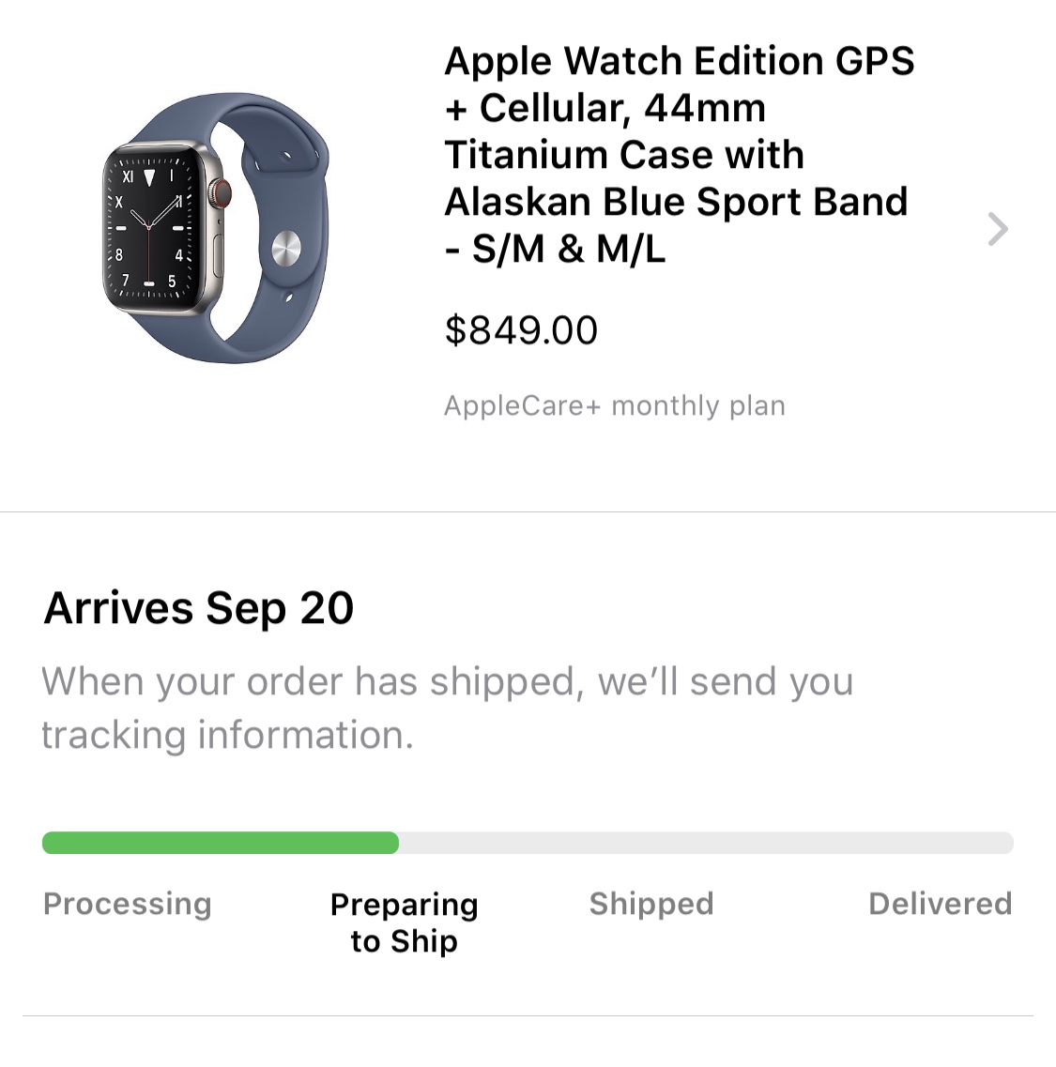Tap the red digital crown on the watch
The image size is (1056, 1067).
[x=222, y=194]
